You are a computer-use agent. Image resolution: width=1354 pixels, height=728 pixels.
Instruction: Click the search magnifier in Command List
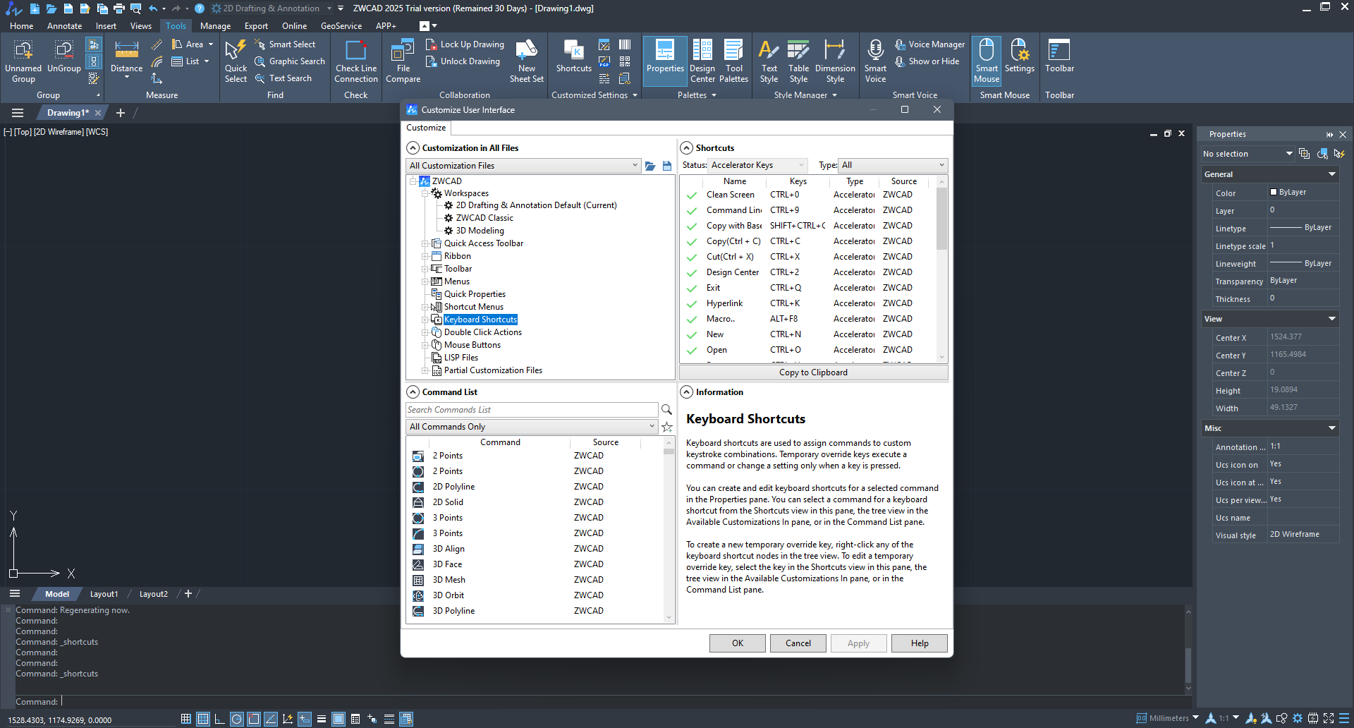coord(666,410)
